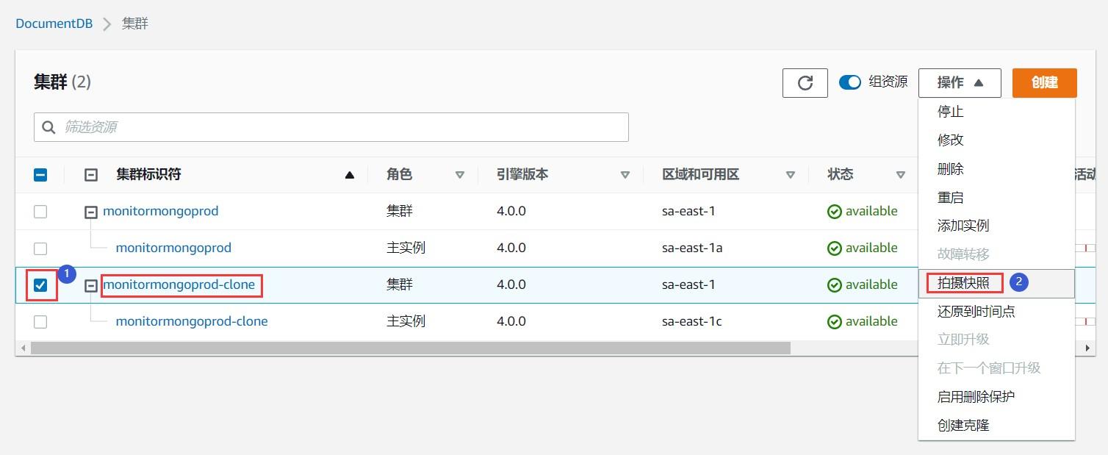Image resolution: width=1108 pixels, height=455 pixels.
Task: Click the magnifier icon in the filter field
Action: [48, 126]
